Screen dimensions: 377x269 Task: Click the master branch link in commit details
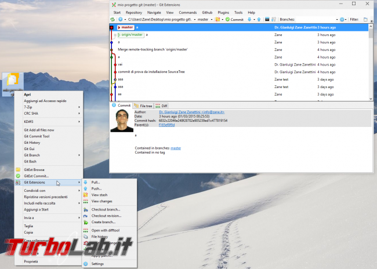pyautogui.click(x=176, y=148)
